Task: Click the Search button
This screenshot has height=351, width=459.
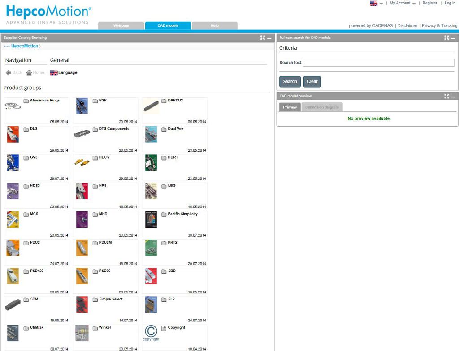Action: (290, 82)
